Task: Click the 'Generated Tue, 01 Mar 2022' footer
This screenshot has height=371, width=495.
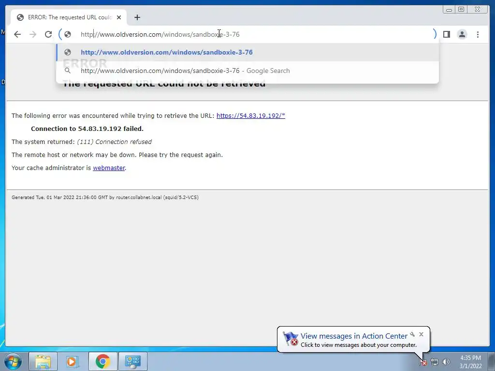Action: pos(105,198)
